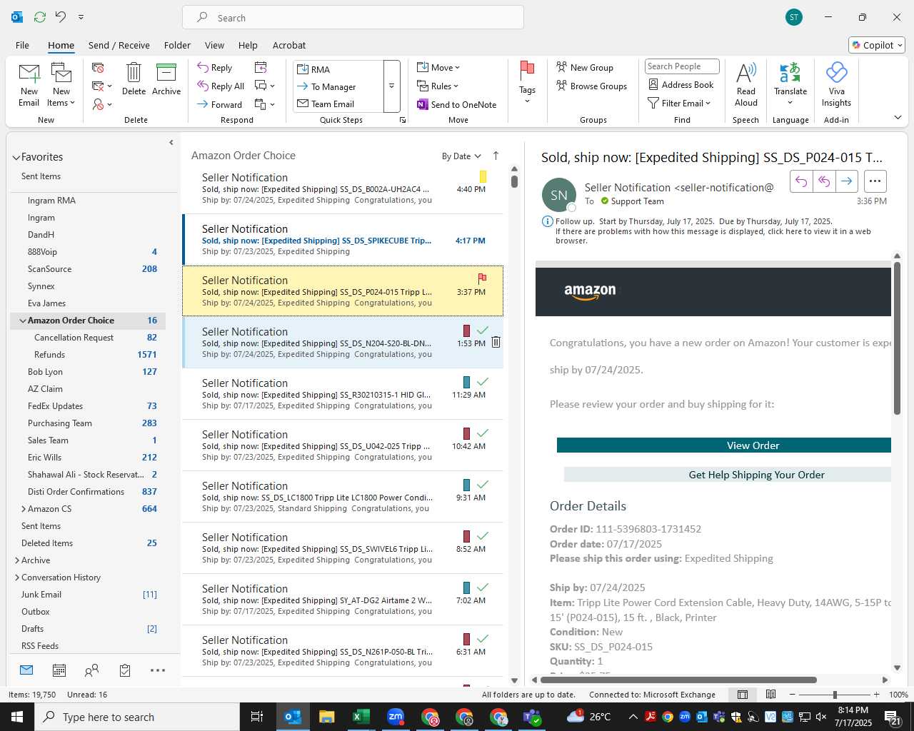Click the Send/Receive sync icon in title bar

pos(40,17)
